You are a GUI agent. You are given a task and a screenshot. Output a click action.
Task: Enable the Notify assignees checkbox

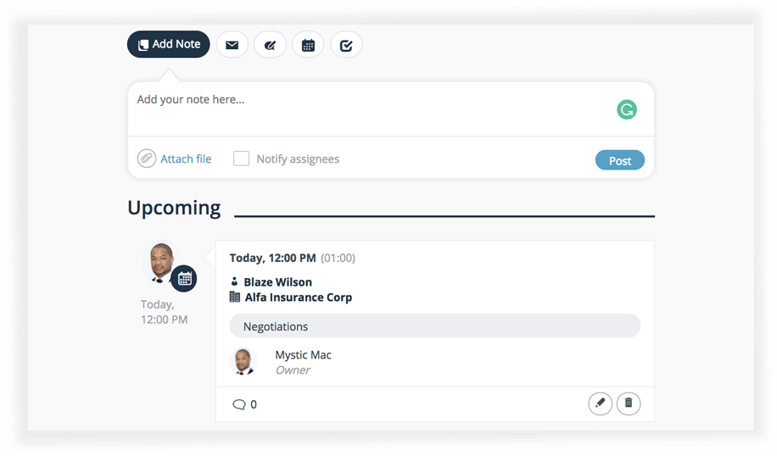coord(242,158)
